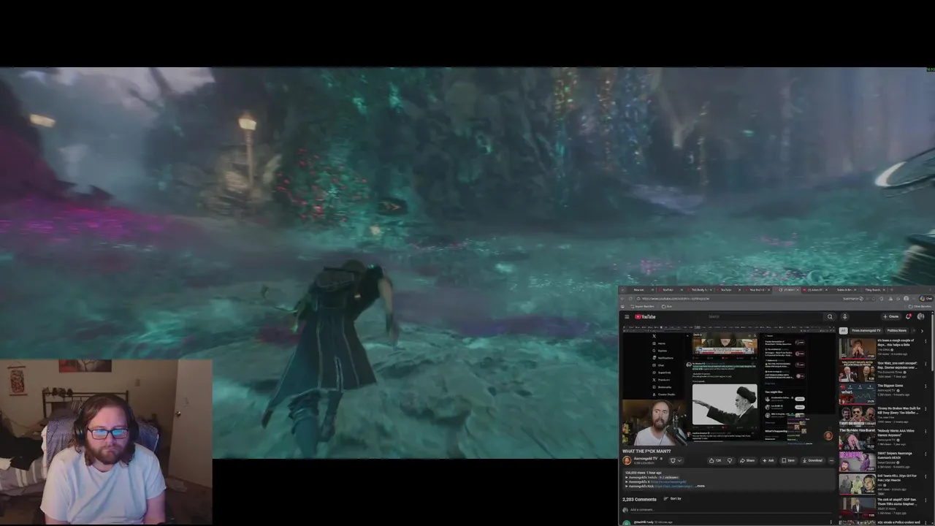Viewport: 935px width, 526px height.
Task: Open the first comment's three-dot menu
Action: coord(831,522)
